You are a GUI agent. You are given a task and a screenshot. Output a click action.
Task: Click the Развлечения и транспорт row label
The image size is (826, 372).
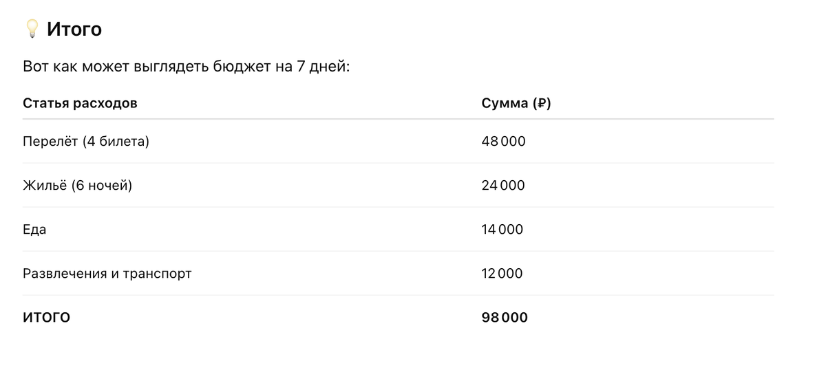click(107, 273)
